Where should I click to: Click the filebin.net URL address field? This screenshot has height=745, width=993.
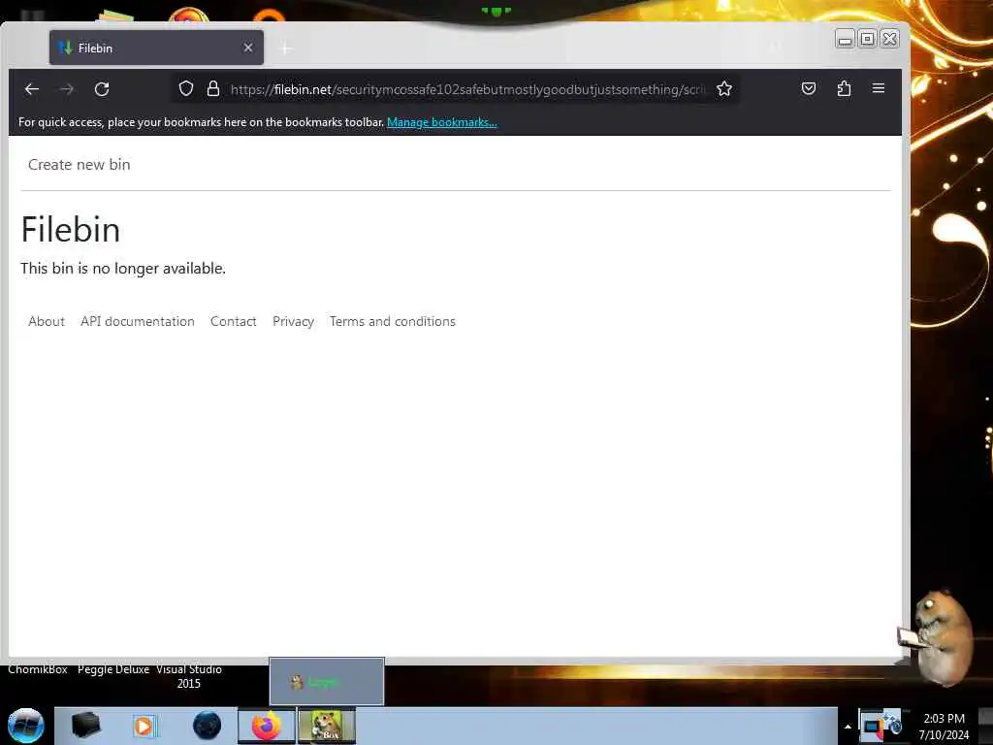467,89
